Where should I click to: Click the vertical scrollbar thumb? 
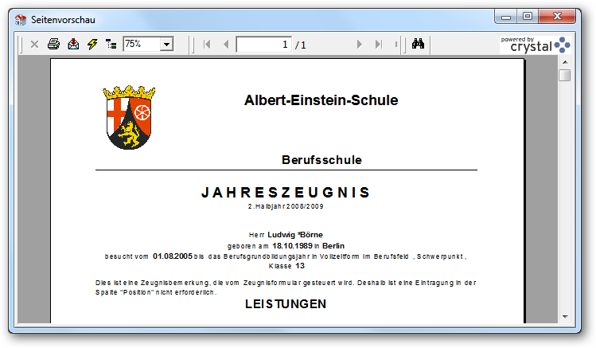[x=565, y=75]
